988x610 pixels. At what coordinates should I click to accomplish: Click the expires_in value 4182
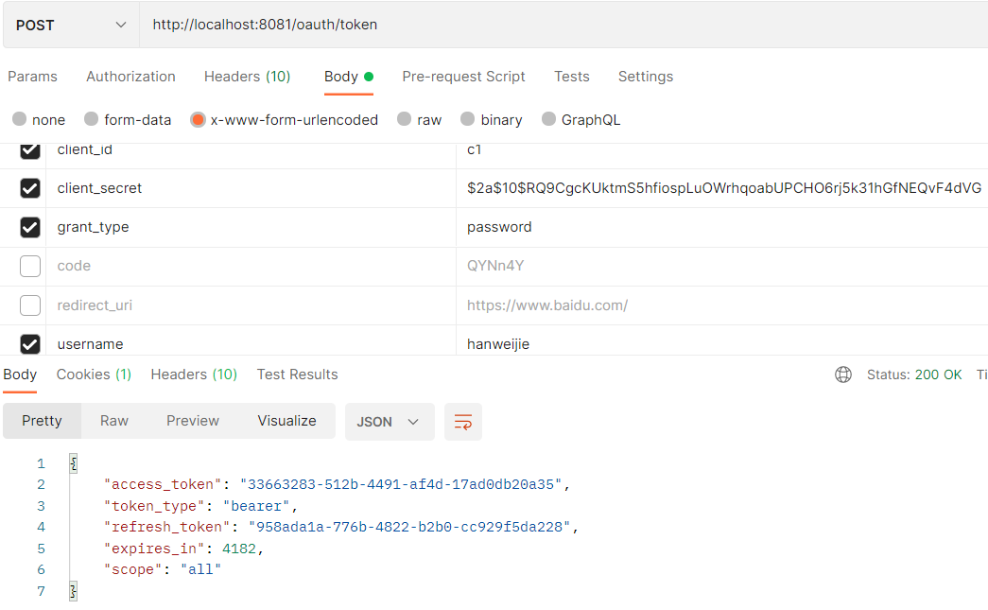pos(239,549)
